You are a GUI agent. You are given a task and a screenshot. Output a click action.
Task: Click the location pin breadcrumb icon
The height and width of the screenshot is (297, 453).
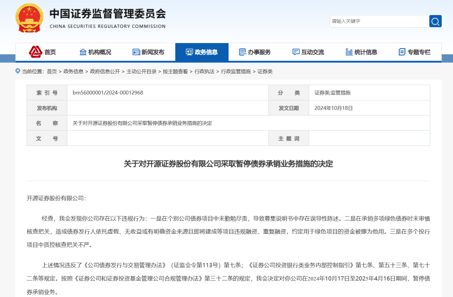coord(18,71)
